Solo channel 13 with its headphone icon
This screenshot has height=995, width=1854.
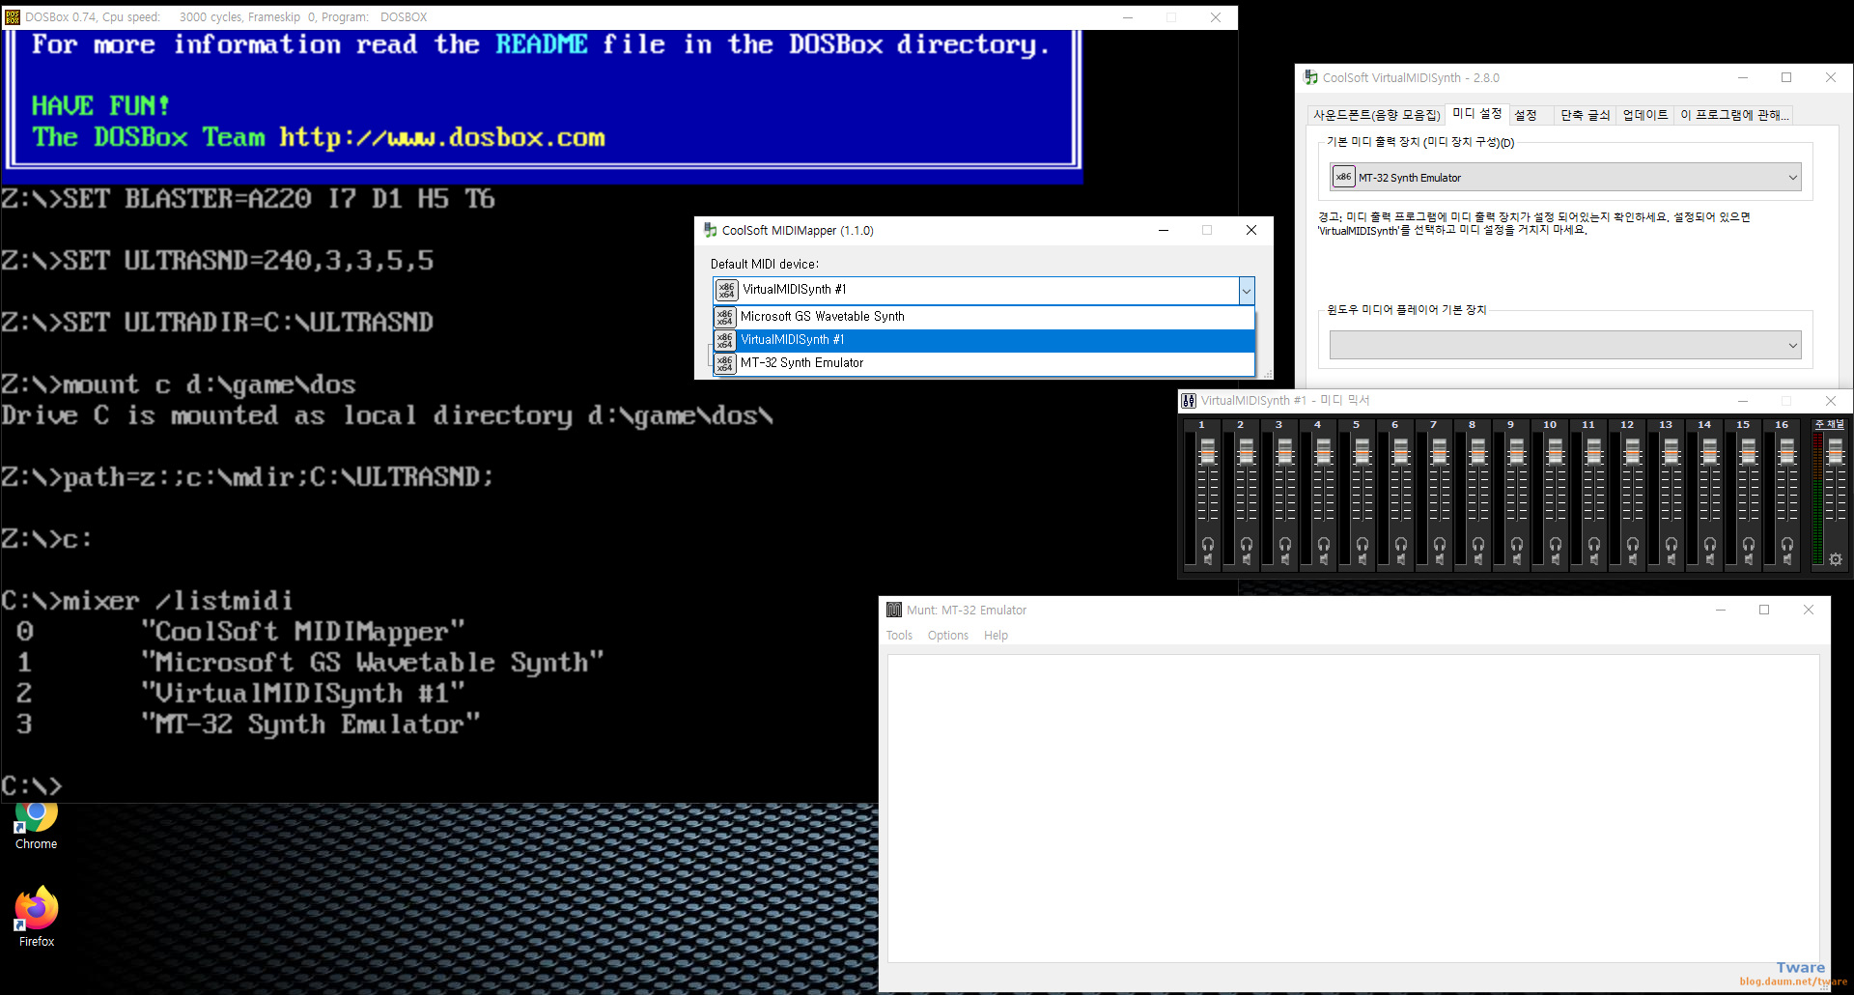(x=1671, y=544)
